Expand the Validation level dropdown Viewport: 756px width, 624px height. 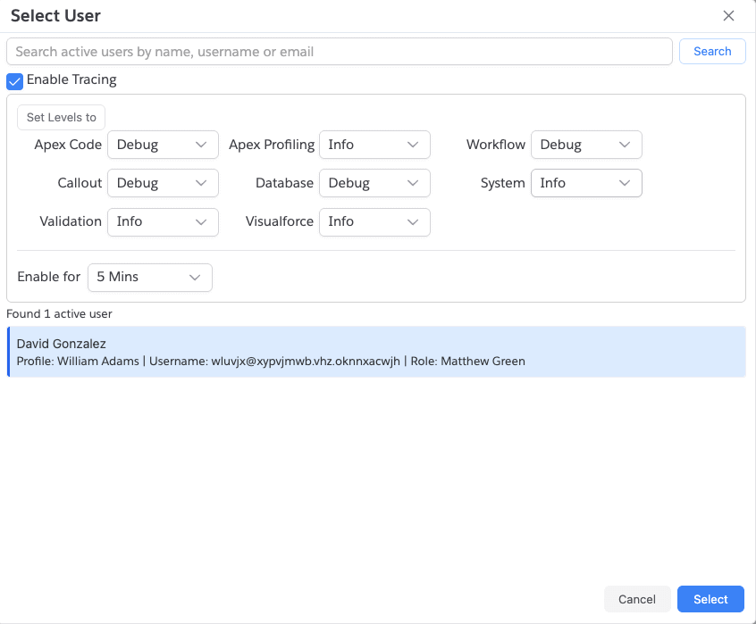(x=163, y=221)
